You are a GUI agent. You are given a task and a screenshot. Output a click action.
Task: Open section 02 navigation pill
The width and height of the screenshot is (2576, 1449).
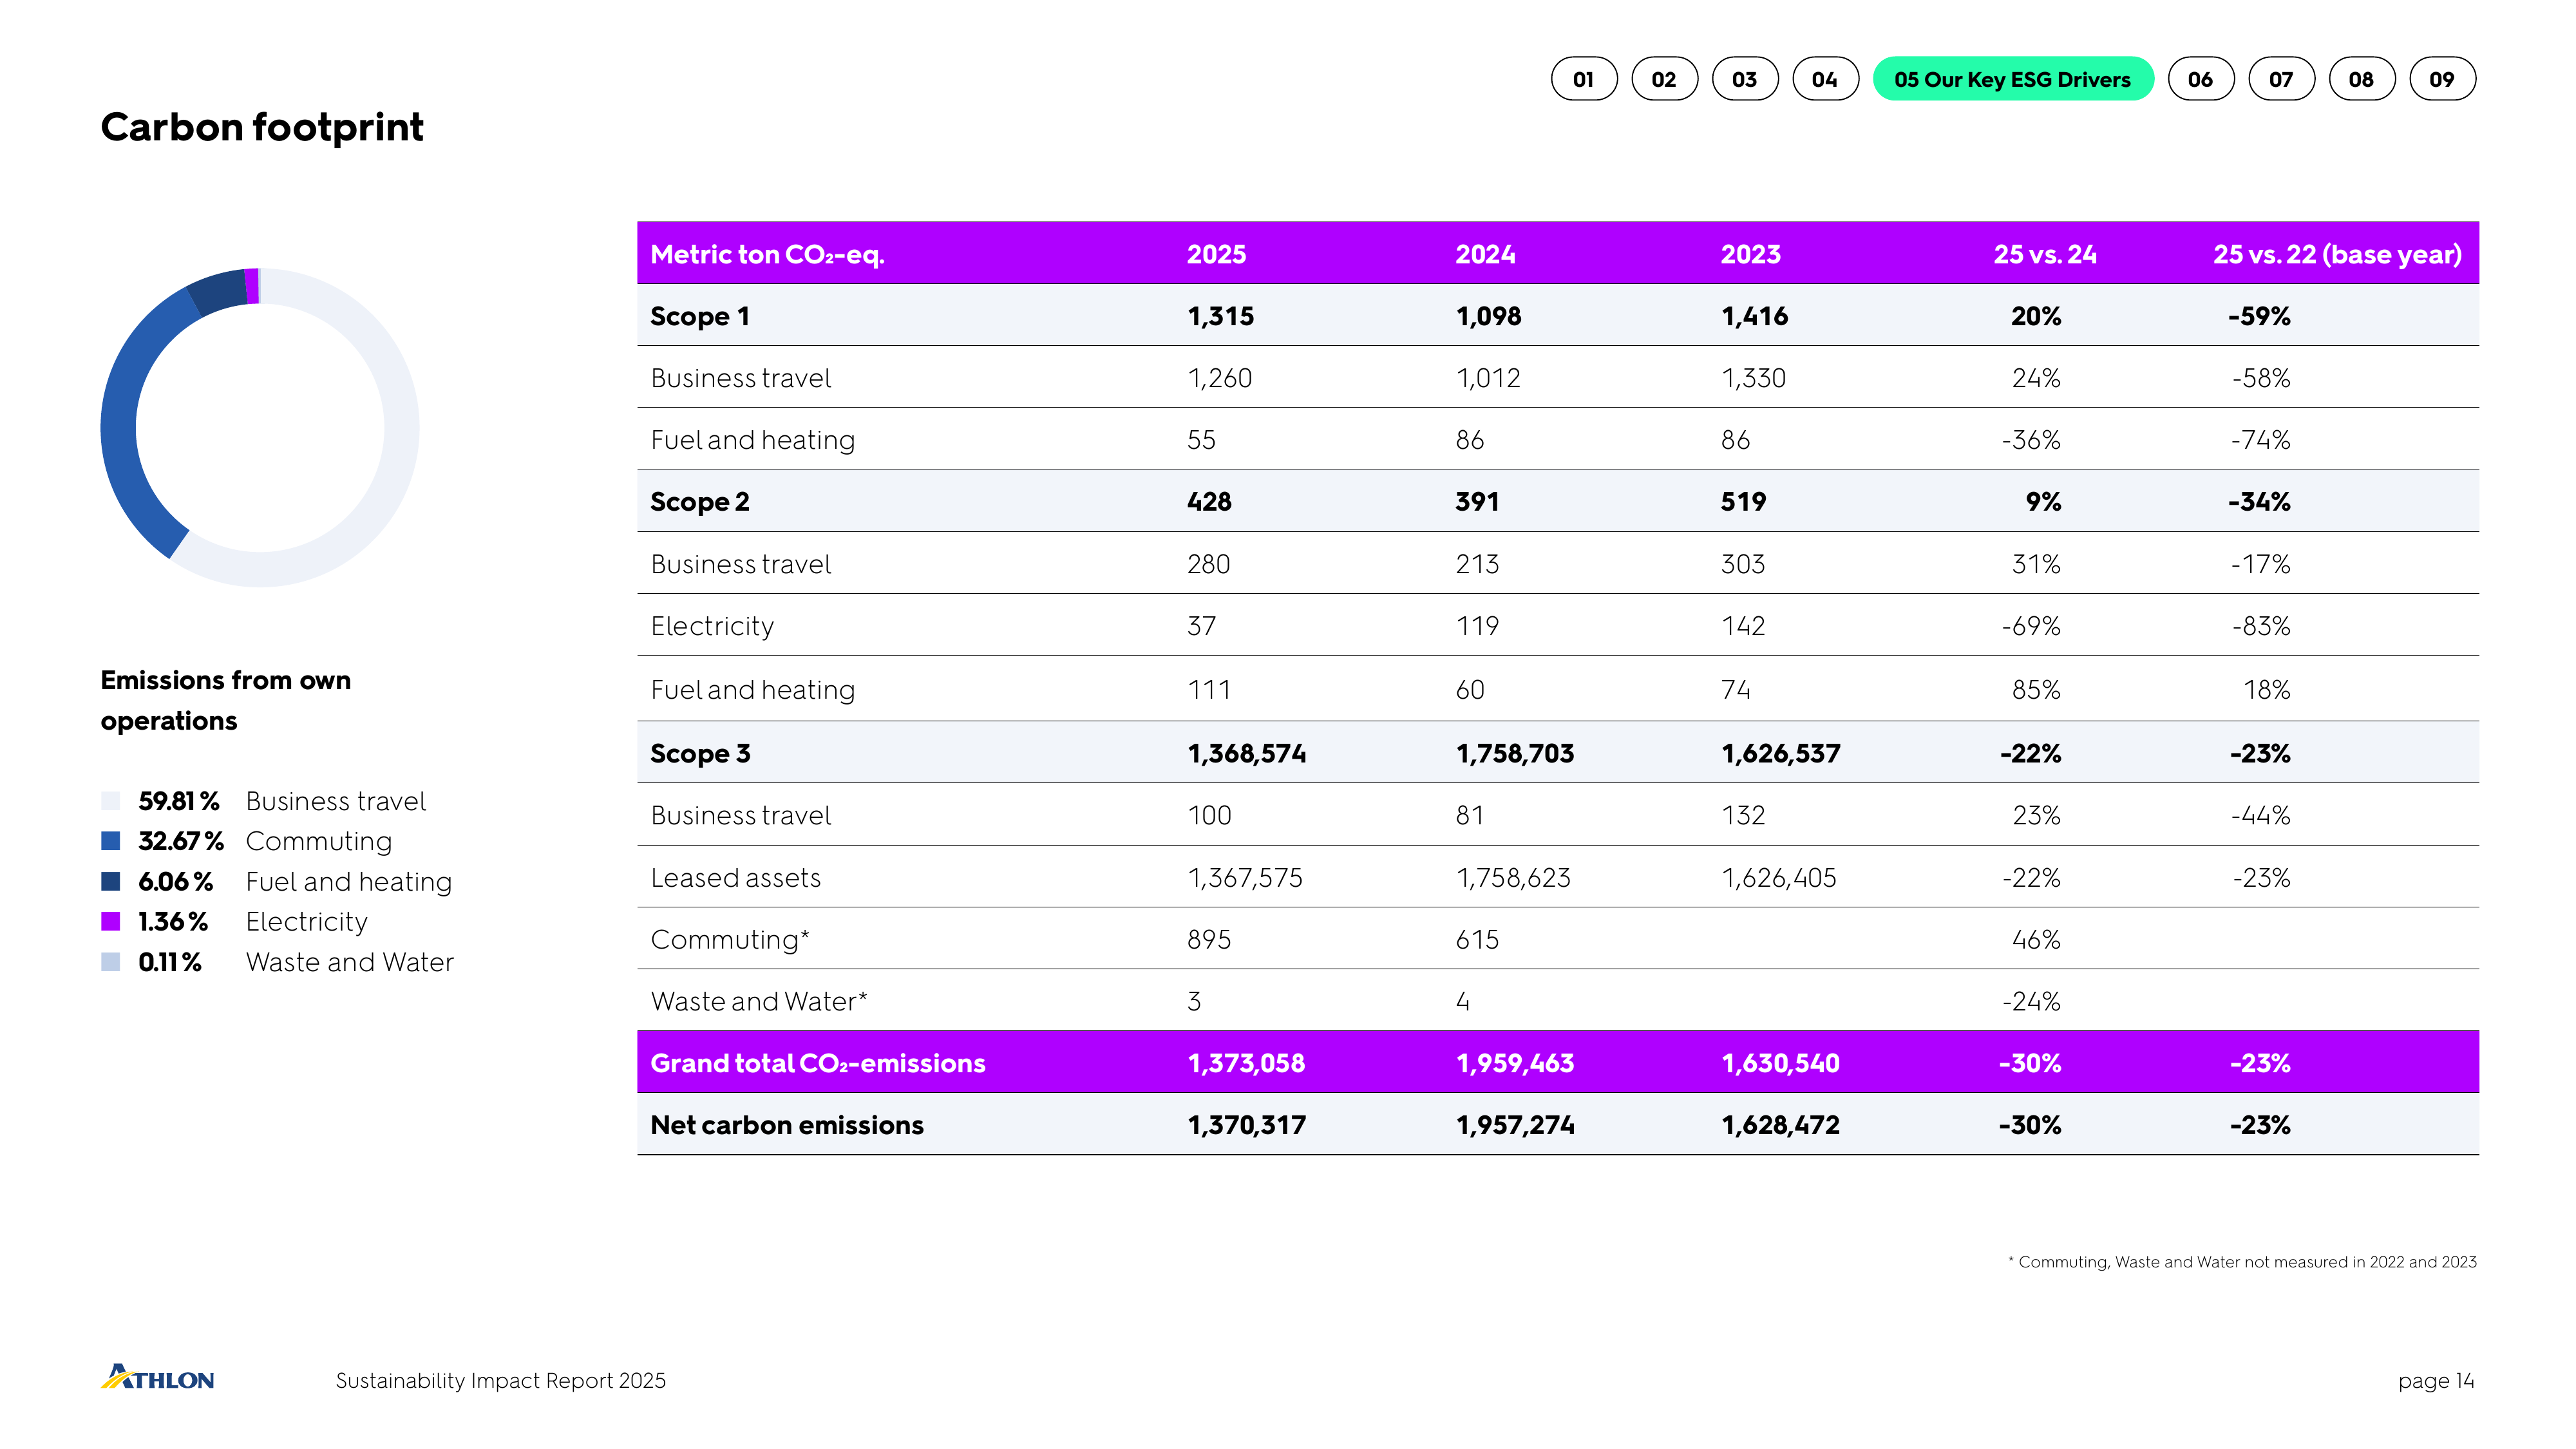point(1664,79)
